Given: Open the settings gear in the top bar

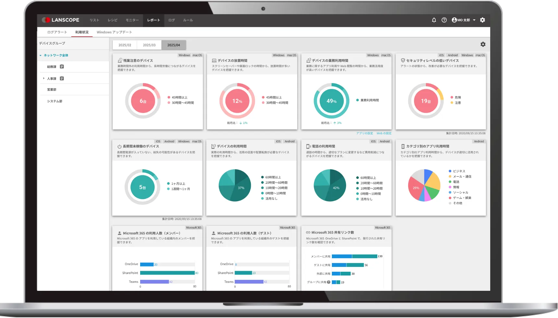Looking at the screenshot, I should (x=483, y=20).
